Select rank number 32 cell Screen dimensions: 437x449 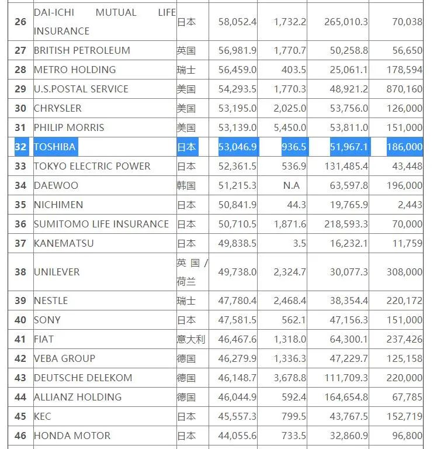20,147
